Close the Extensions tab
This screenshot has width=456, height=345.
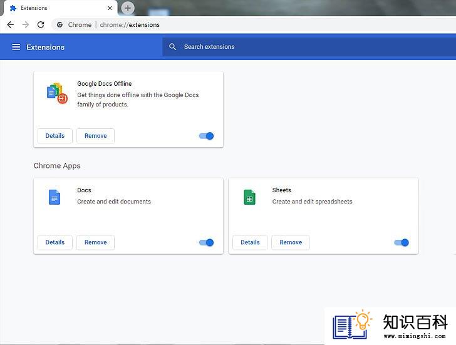point(110,8)
